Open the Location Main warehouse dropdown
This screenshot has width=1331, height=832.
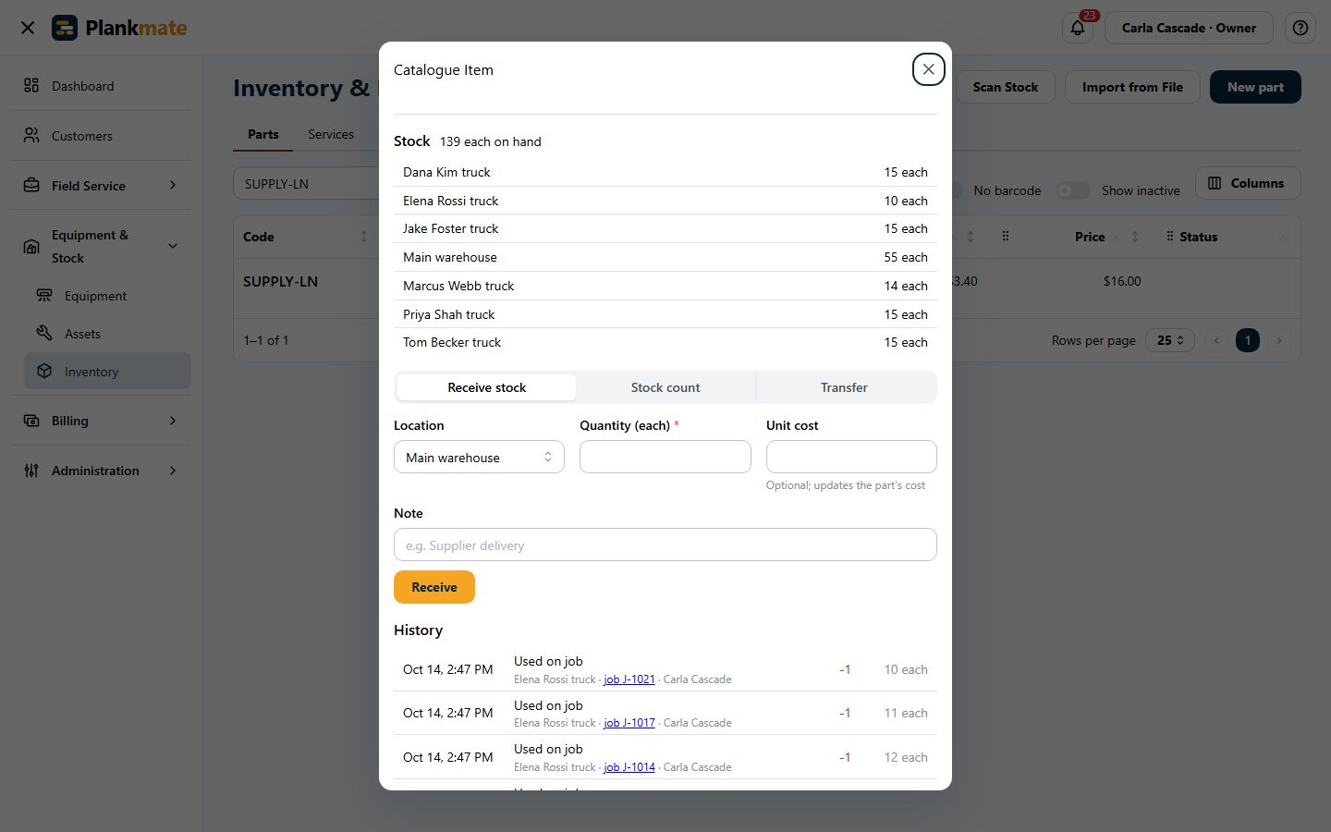[479, 457]
